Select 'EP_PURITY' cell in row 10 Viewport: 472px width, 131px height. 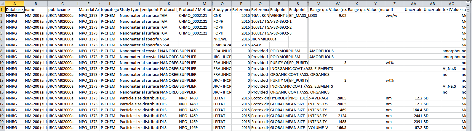click(298, 63)
